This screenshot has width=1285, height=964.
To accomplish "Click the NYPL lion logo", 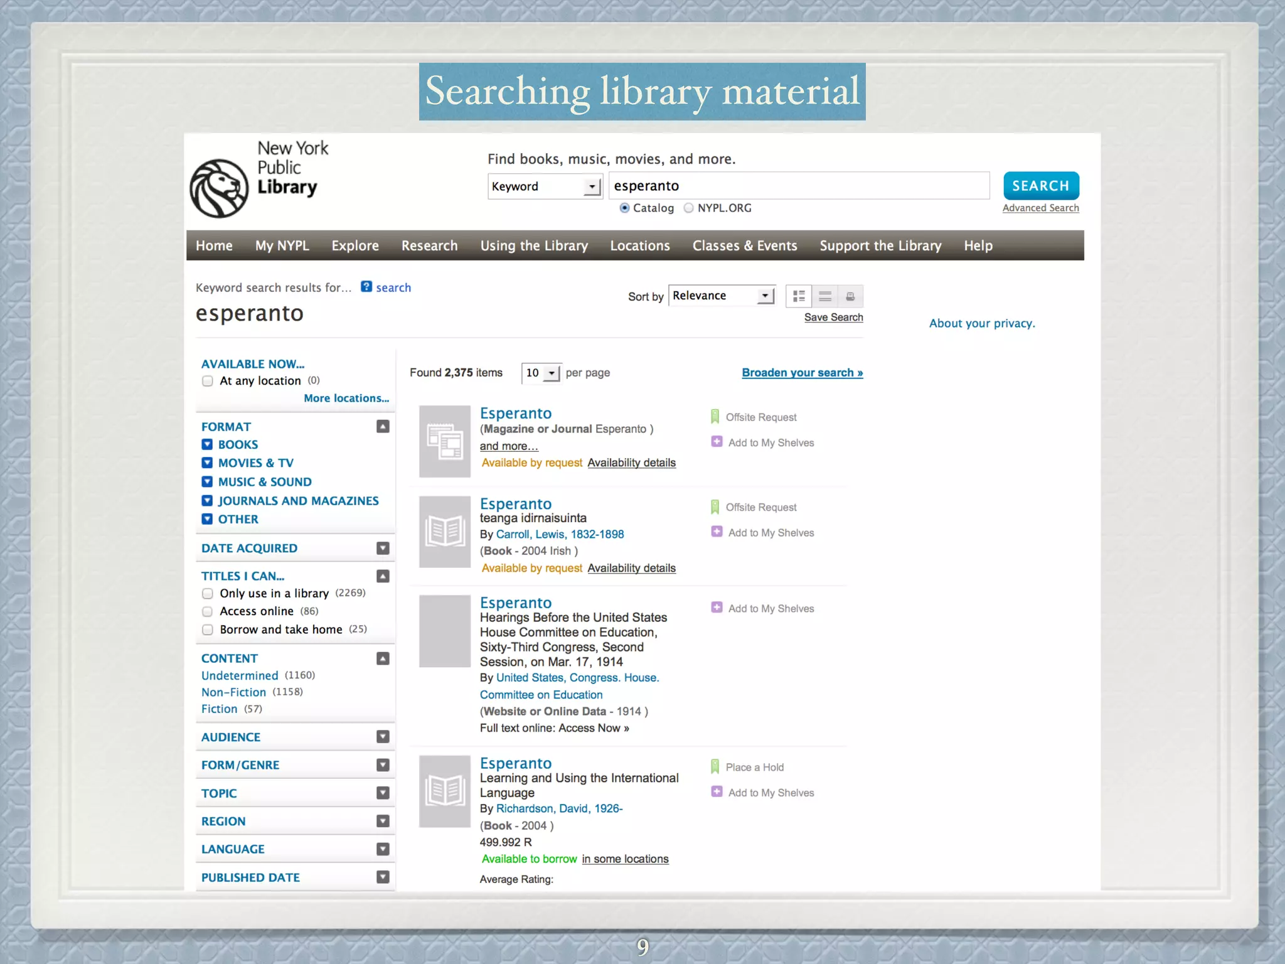I will pyautogui.click(x=220, y=188).
